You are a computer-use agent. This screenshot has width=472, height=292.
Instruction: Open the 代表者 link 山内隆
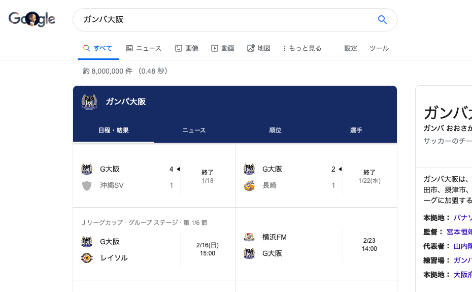click(x=463, y=246)
